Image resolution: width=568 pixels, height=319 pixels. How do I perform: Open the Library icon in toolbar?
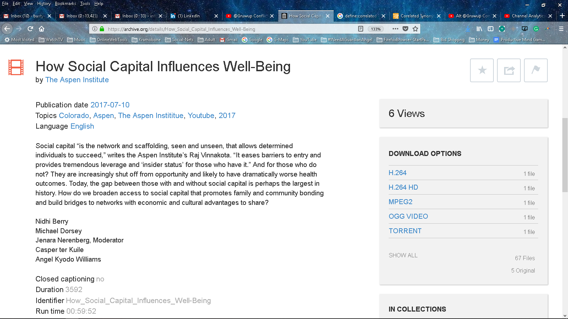(x=479, y=29)
